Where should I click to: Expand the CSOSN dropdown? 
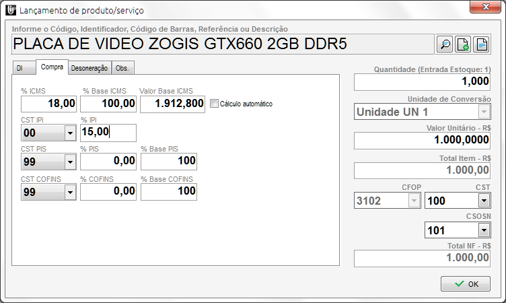coord(483,231)
